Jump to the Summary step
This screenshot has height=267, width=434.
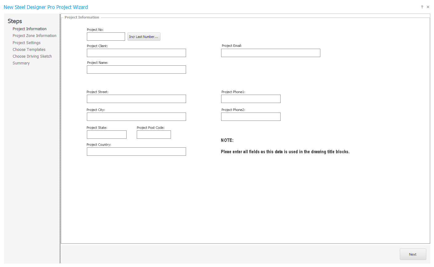[x=21, y=63]
